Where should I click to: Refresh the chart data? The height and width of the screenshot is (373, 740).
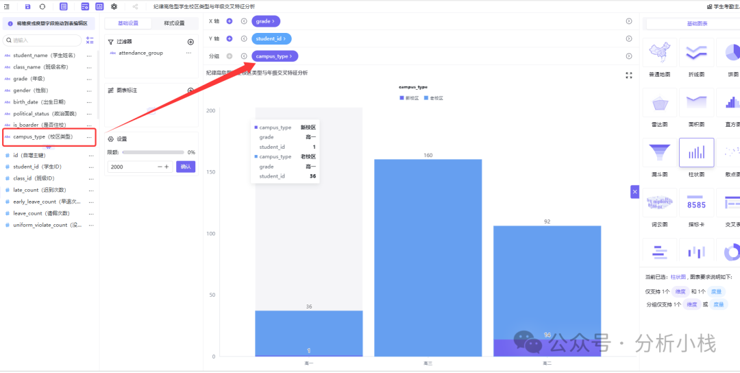[42, 7]
